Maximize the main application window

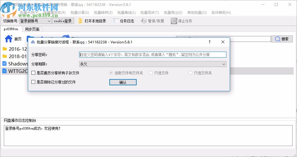[x=276, y=4]
